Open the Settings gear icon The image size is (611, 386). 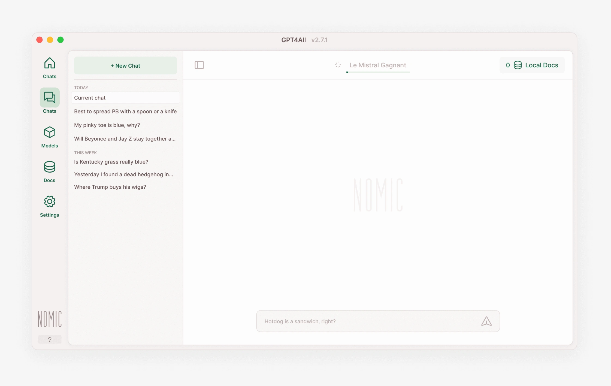(x=50, y=202)
